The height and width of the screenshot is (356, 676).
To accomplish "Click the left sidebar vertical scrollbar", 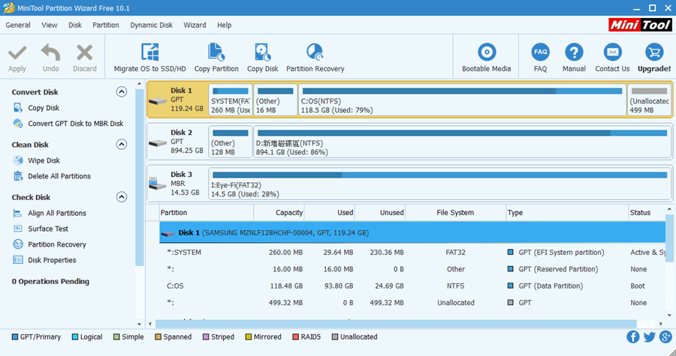I will (x=139, y=177).
